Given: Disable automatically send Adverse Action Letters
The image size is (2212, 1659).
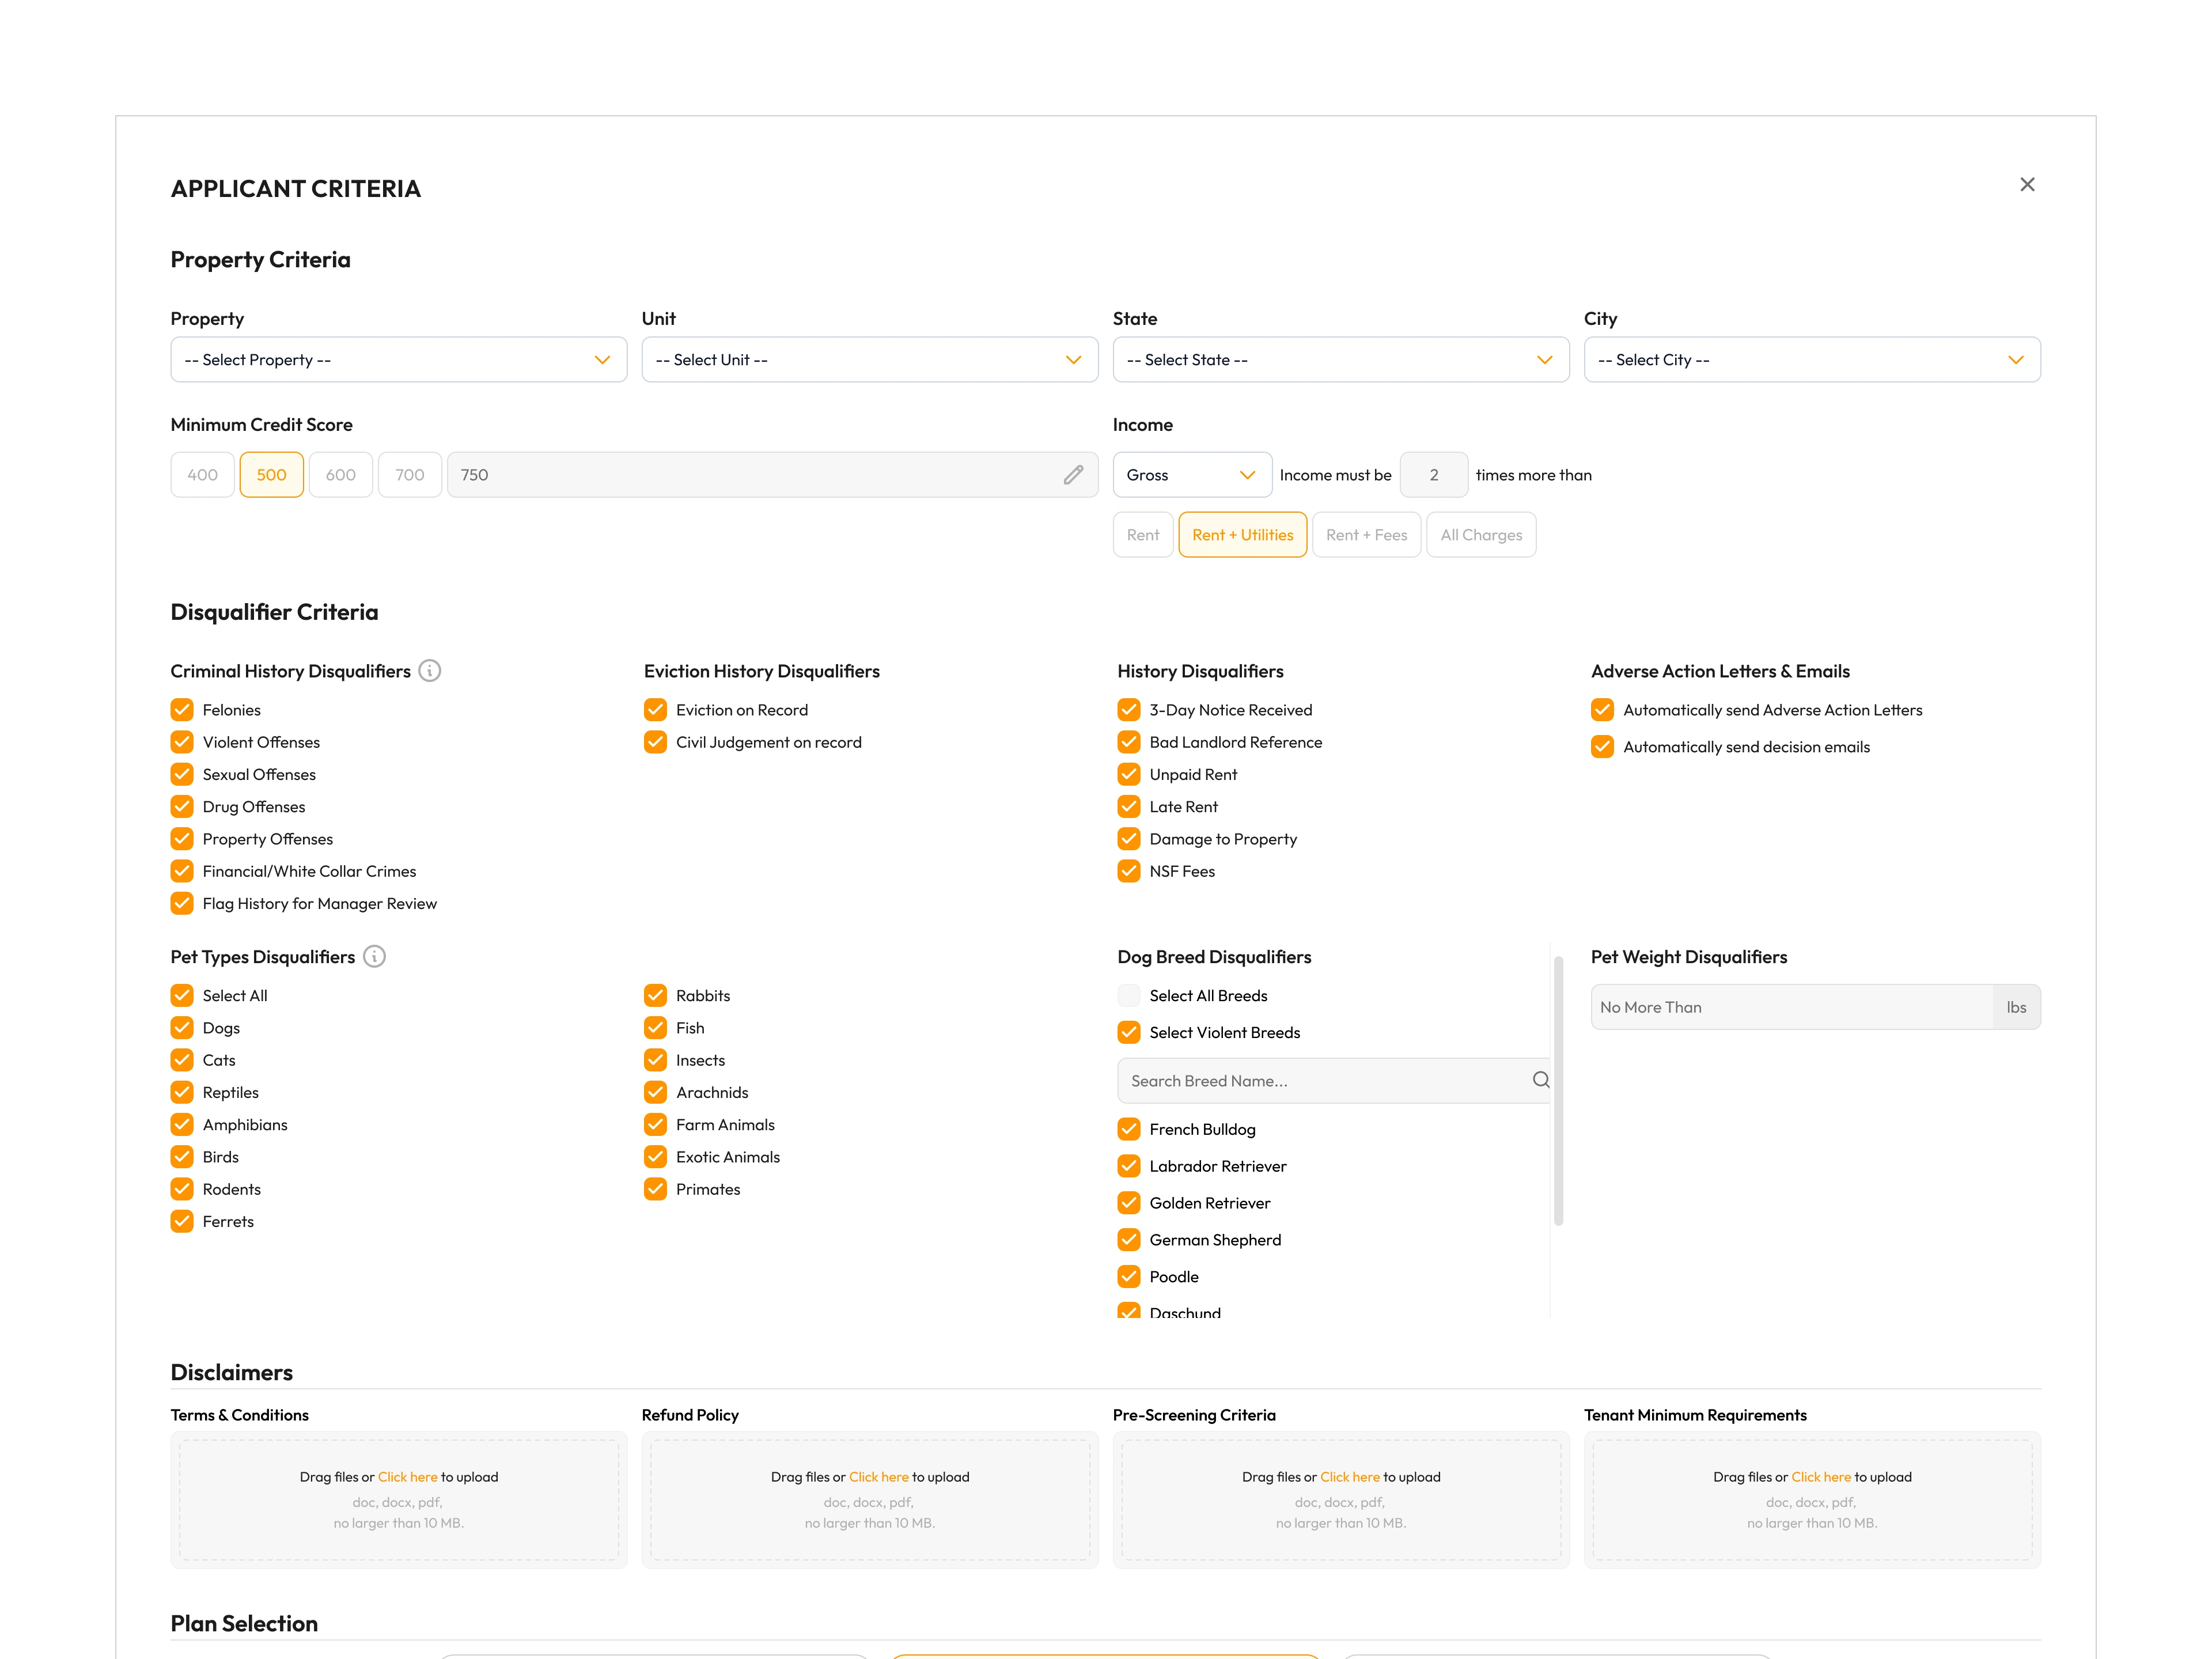Looking at the screenshot, I should (x=1602, y=710).
